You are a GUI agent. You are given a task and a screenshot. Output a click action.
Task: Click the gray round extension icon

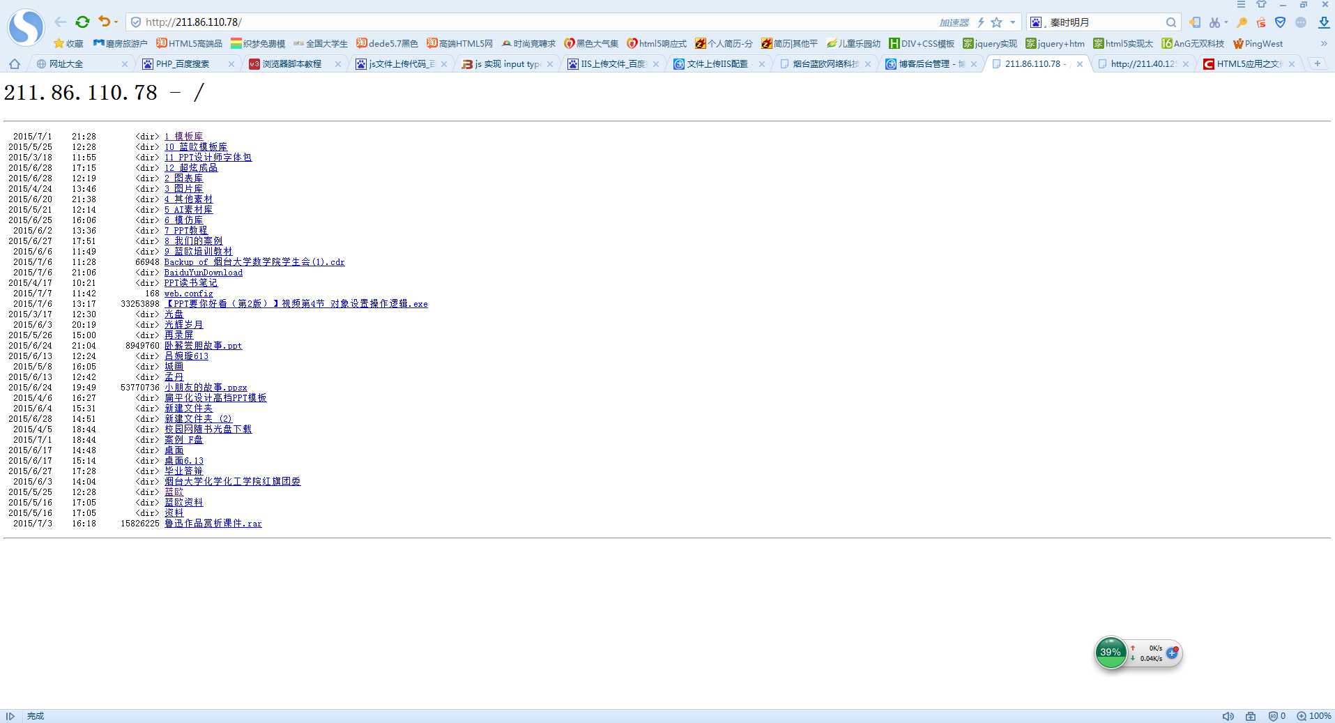1301,22
